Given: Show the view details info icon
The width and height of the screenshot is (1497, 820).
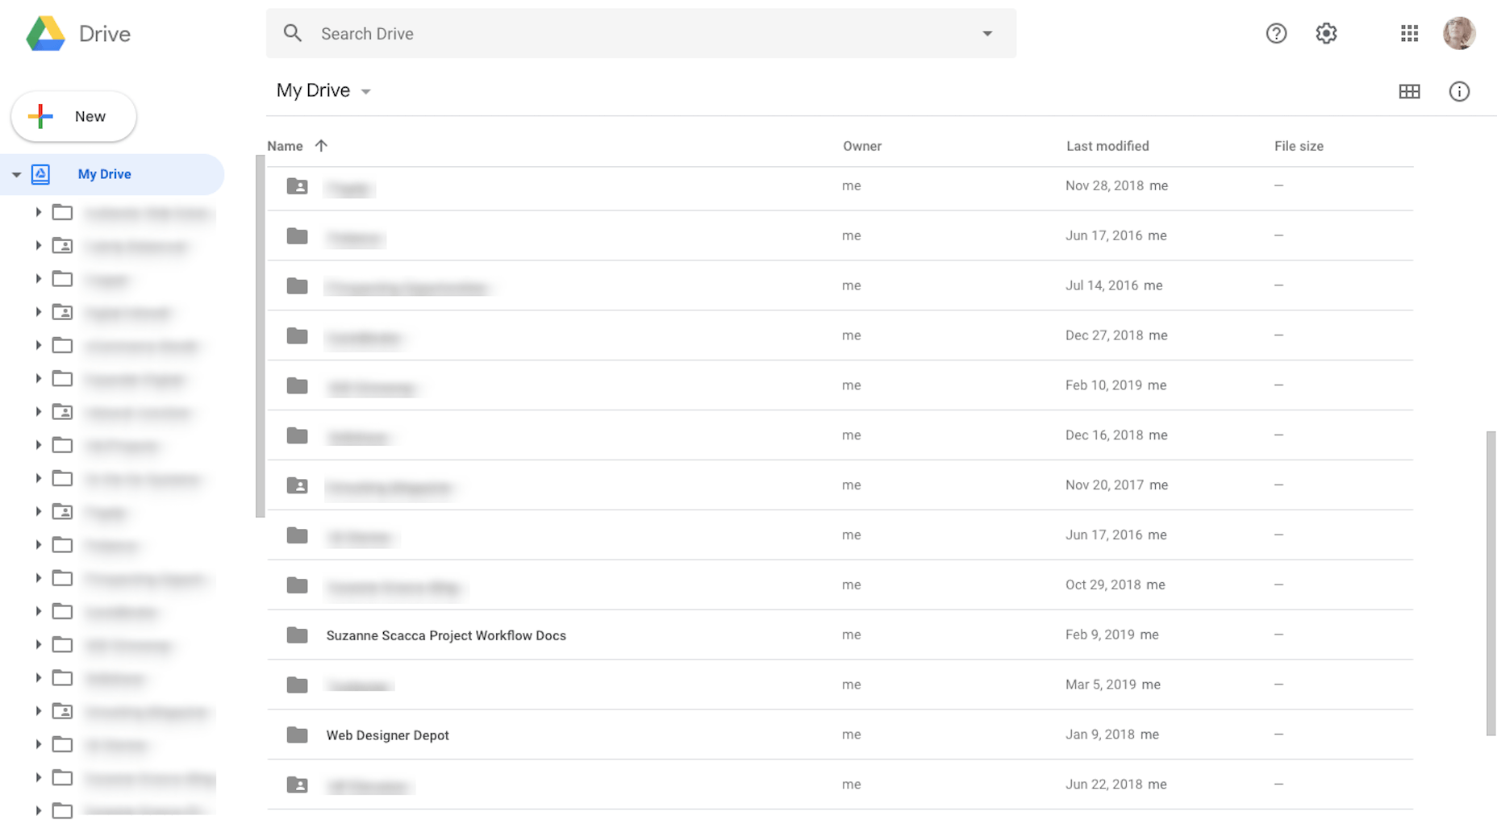Looking at the screenshot, I should (x=1459, y=91).
